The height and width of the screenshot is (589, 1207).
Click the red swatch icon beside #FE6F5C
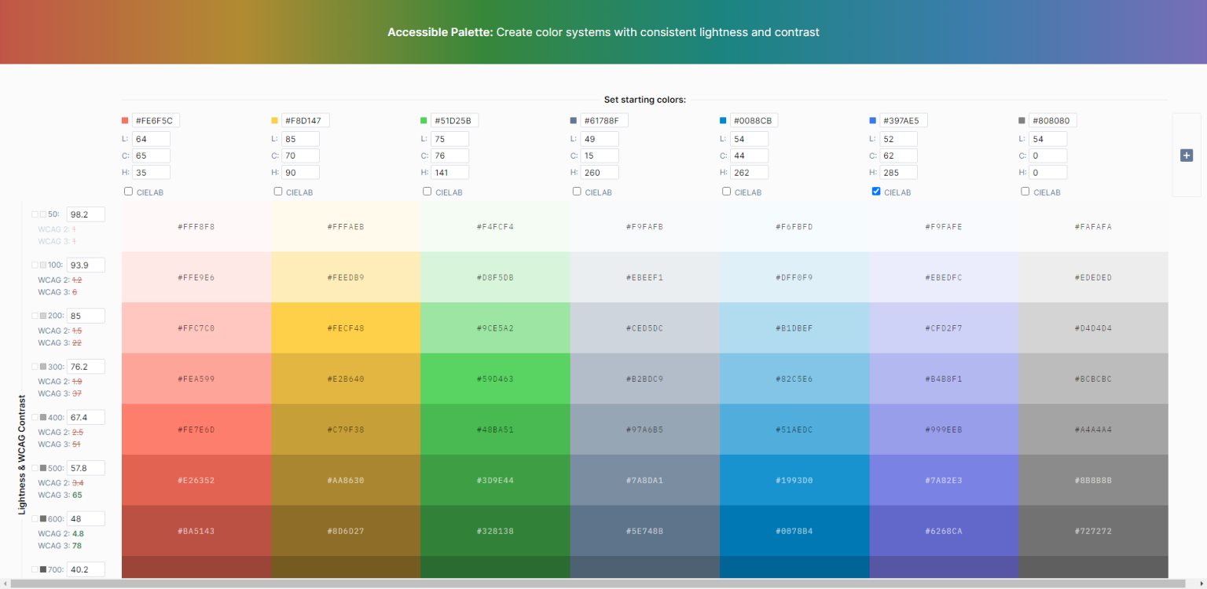[123, 119]
